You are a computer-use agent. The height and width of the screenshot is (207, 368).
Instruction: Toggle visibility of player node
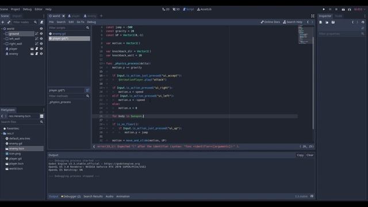coord(41,49)
